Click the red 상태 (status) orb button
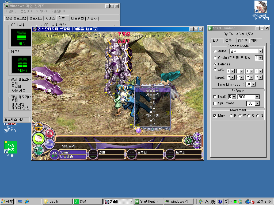This screenshot has width=274, height=205. 50,133
